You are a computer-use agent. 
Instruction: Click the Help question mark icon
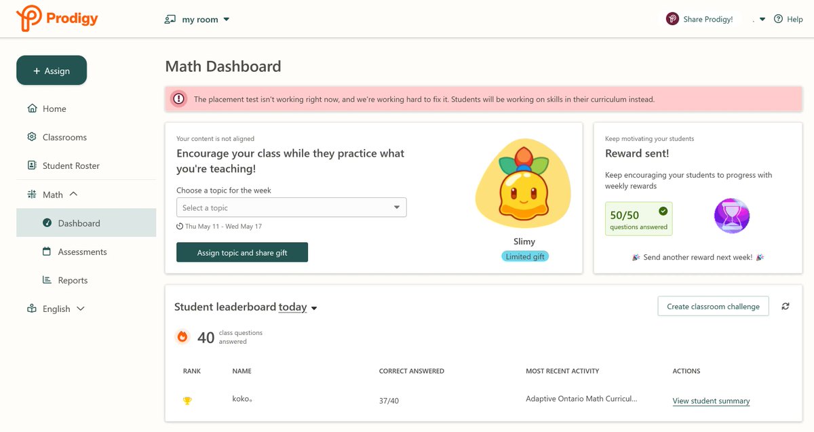pyautogui.click(x=778, y=19)
